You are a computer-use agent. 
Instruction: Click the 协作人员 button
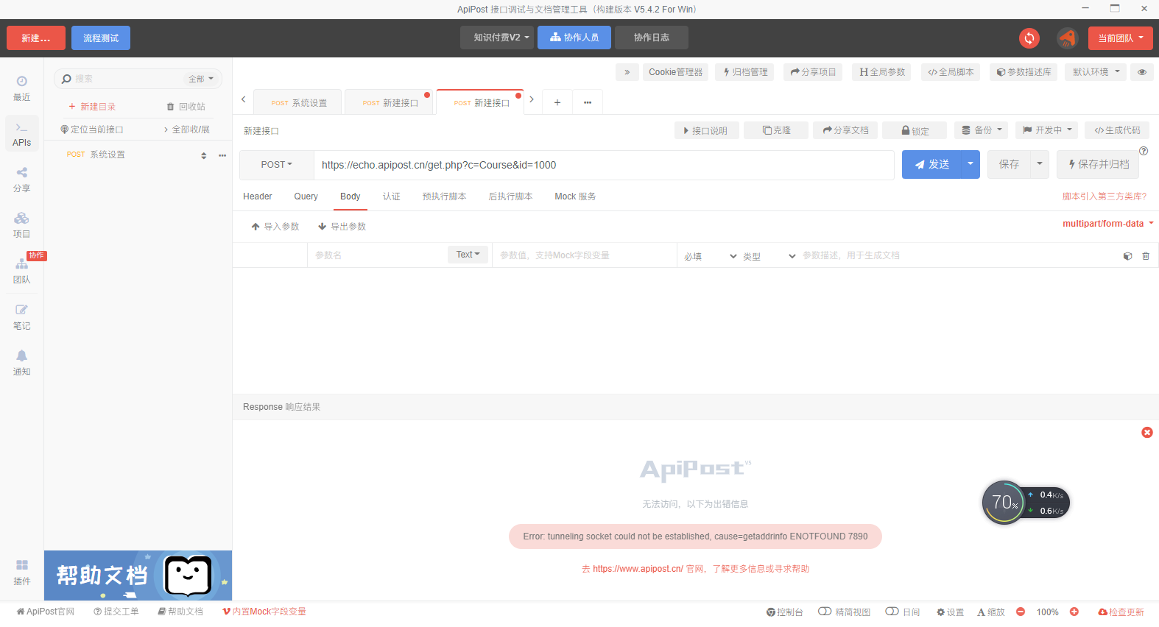(574, 38)
